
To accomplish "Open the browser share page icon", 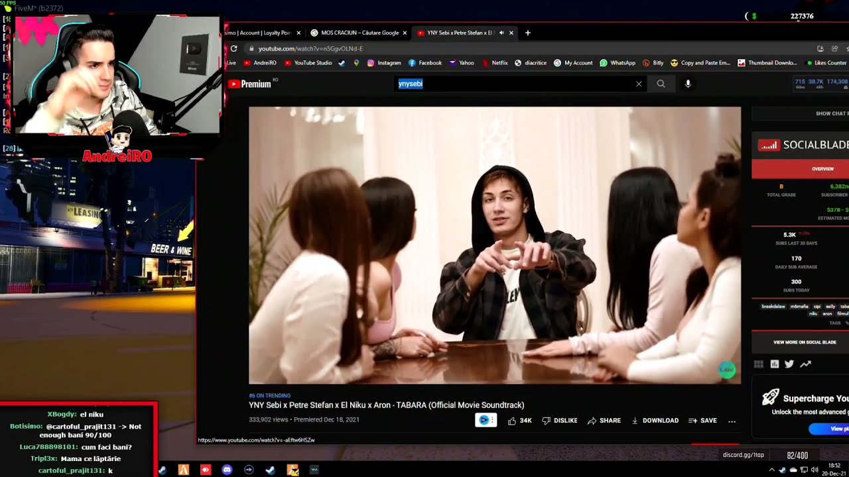I will pos(834,48).
